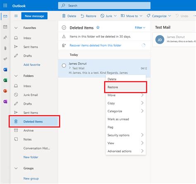Open the Move submenu in context menu
This screenshot has height=184, width=196.
(126, 95)
